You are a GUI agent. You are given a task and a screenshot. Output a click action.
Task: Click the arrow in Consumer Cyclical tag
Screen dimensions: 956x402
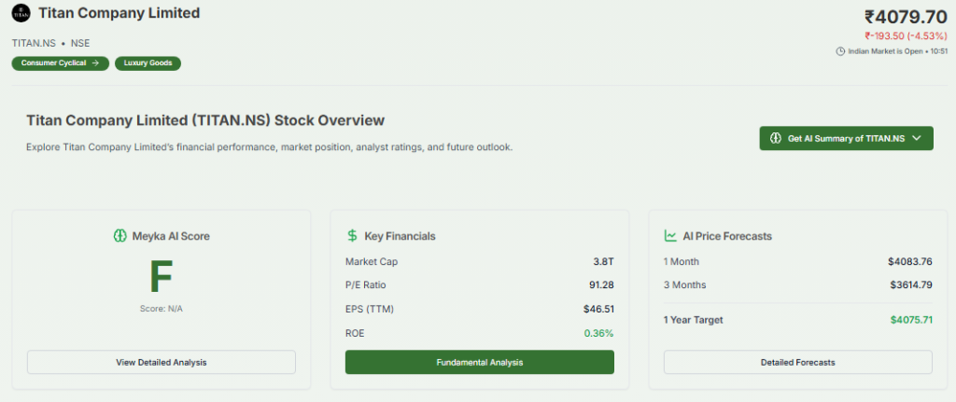click(94, 63)
